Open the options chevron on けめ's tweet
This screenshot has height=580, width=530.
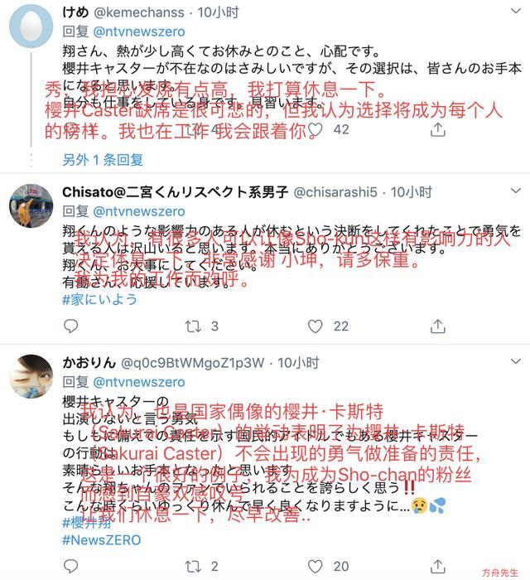pyautogui.click(x=516, y=11)
